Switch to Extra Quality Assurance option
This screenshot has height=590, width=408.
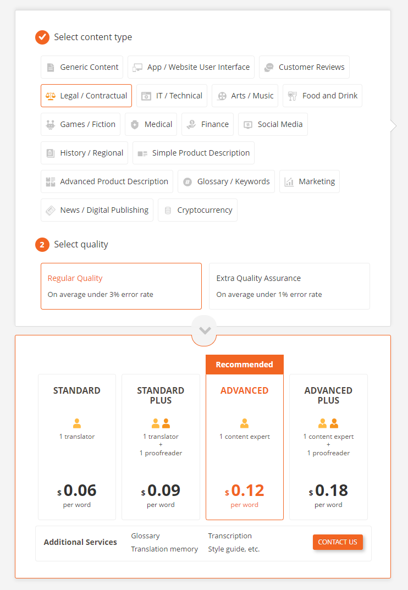(289, 286)
